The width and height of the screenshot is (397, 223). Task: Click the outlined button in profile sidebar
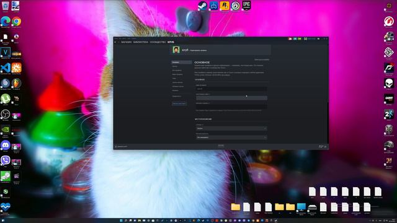179,104
